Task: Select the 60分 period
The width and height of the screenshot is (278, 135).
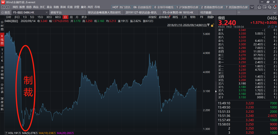Action: pyautogui.click(x=58, y=17)
